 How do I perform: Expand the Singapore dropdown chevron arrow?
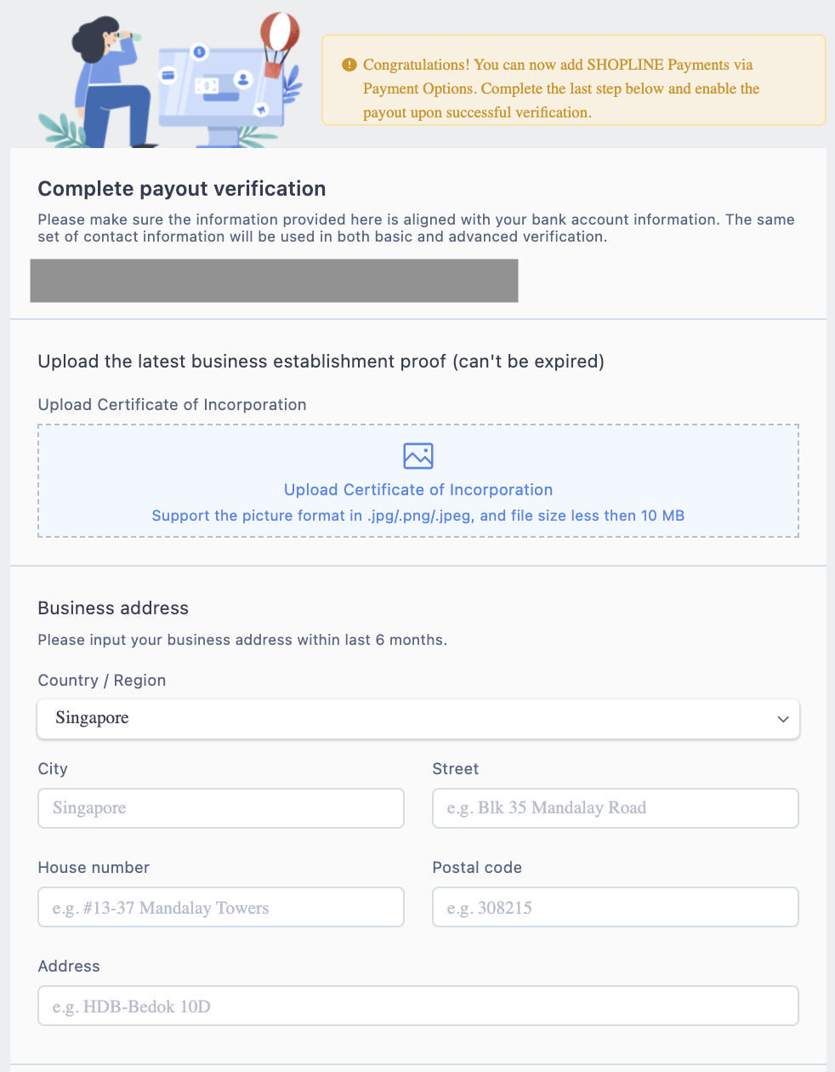pos(783,719)
